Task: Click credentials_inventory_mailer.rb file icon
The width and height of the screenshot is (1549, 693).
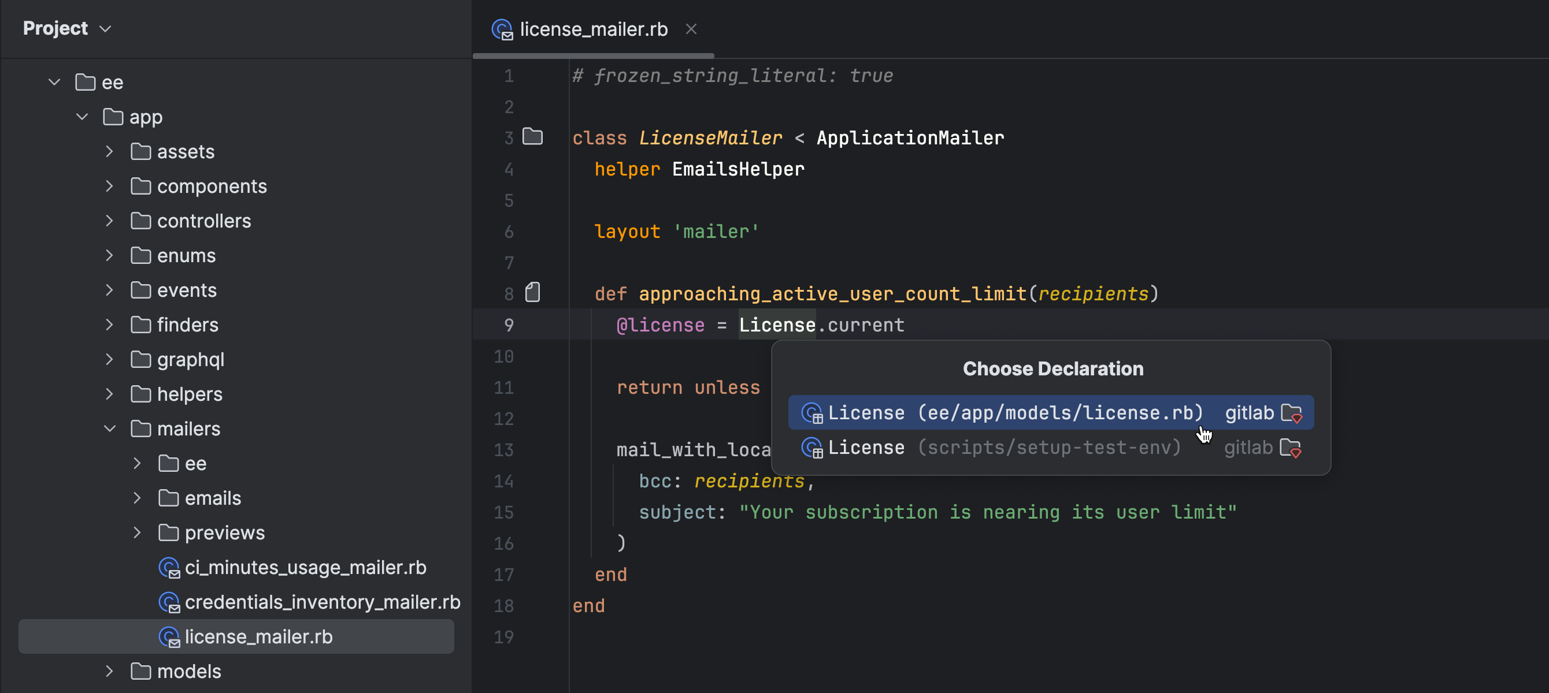Action: [169, 602]
